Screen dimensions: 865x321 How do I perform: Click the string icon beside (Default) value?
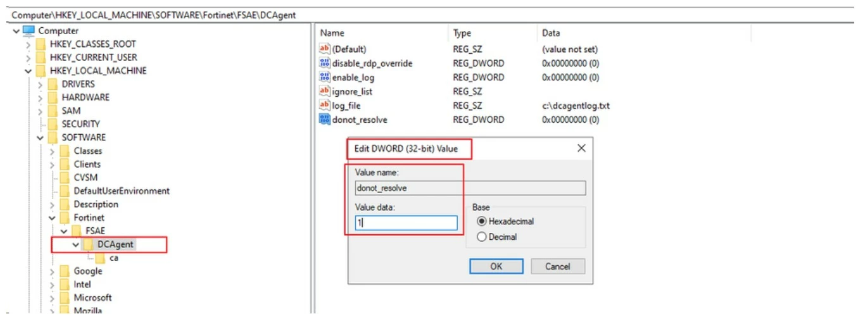point(325,49)
